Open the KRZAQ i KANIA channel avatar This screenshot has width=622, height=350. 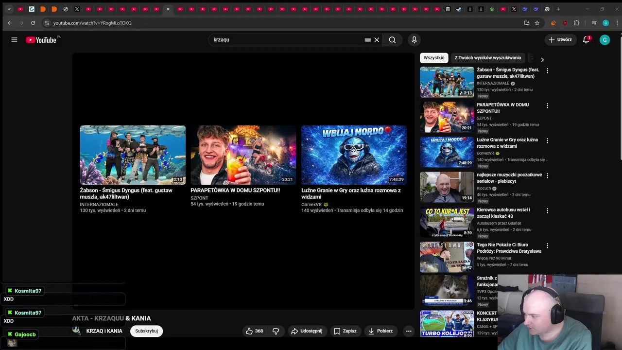[76, 331]
